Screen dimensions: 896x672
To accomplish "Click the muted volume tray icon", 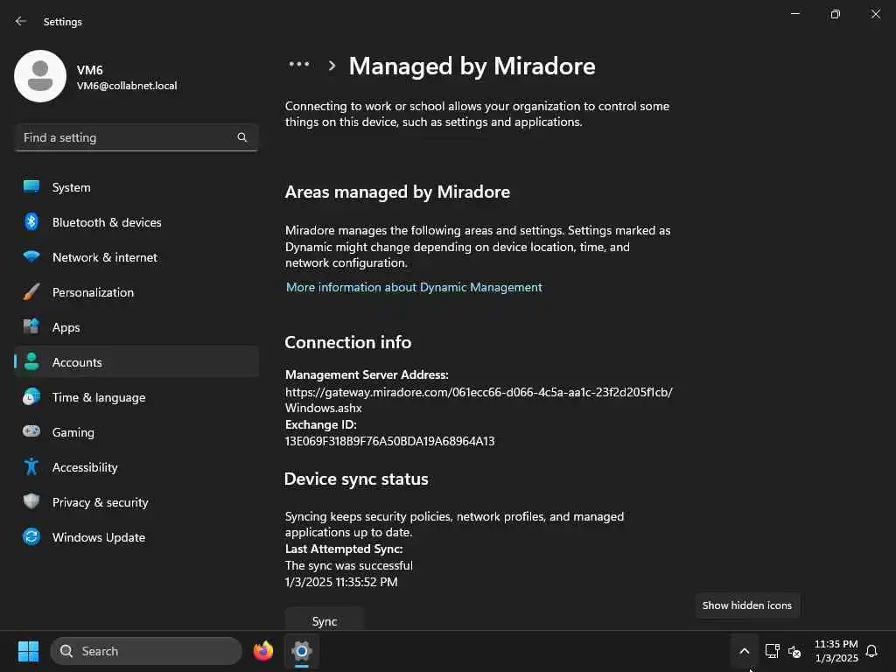I will pyautogui.click(x=794, y=651).
